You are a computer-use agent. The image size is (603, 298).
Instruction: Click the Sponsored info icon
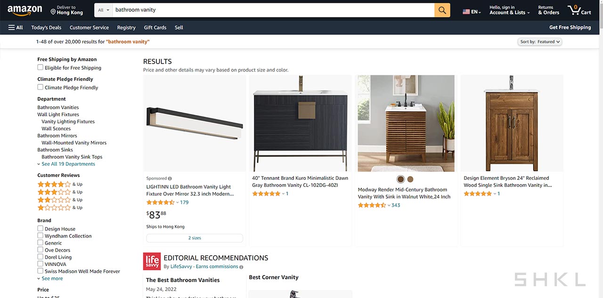point(170,178)
